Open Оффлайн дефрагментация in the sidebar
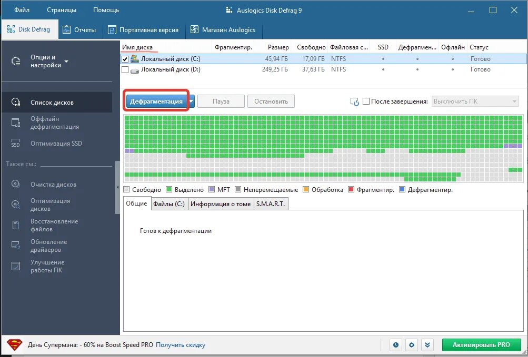 click(x=57, y=123)
